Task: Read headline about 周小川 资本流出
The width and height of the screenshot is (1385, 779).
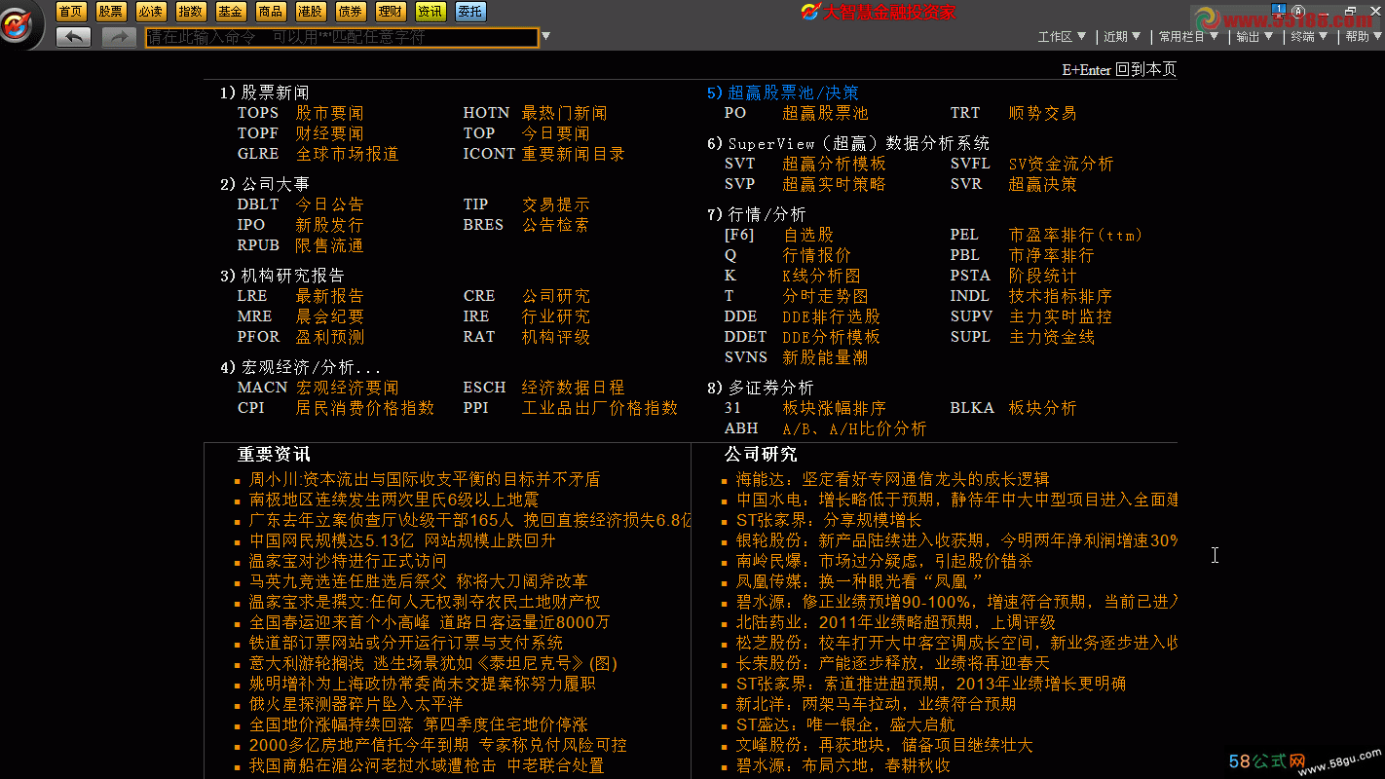Action: tap(425, 479)
